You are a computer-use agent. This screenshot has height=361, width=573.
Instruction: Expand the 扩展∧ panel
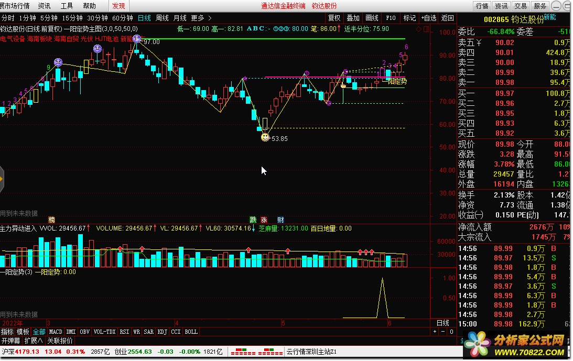coord(34,341)
